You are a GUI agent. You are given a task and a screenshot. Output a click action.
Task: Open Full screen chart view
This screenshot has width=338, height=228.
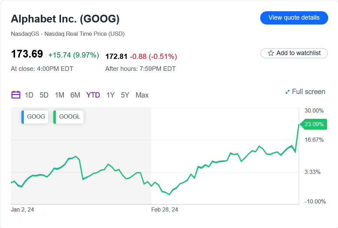point(305,92)
